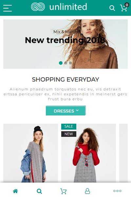Open the hamburger menu in header
Screen dimensions: 131x199
(8, 8)
